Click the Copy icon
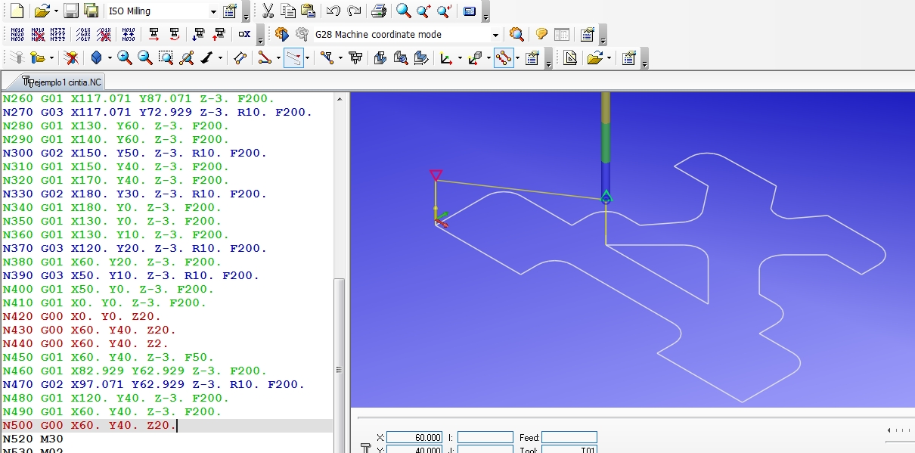 (x=287, y=11)
